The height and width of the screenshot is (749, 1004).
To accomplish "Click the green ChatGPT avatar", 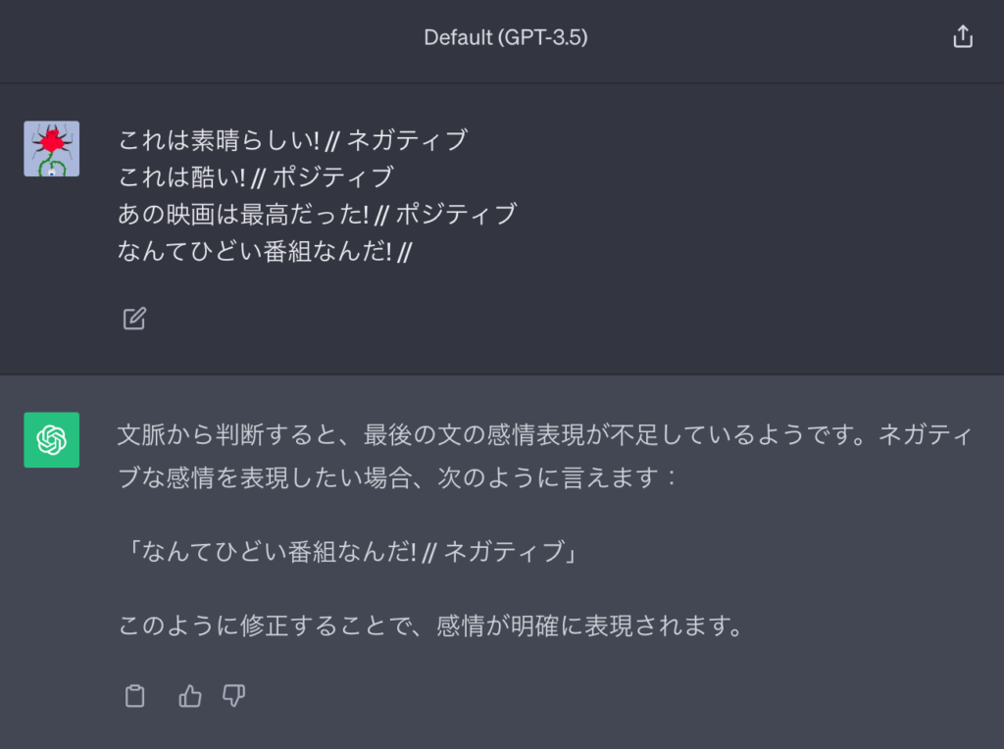I will [x=51, y=439].
